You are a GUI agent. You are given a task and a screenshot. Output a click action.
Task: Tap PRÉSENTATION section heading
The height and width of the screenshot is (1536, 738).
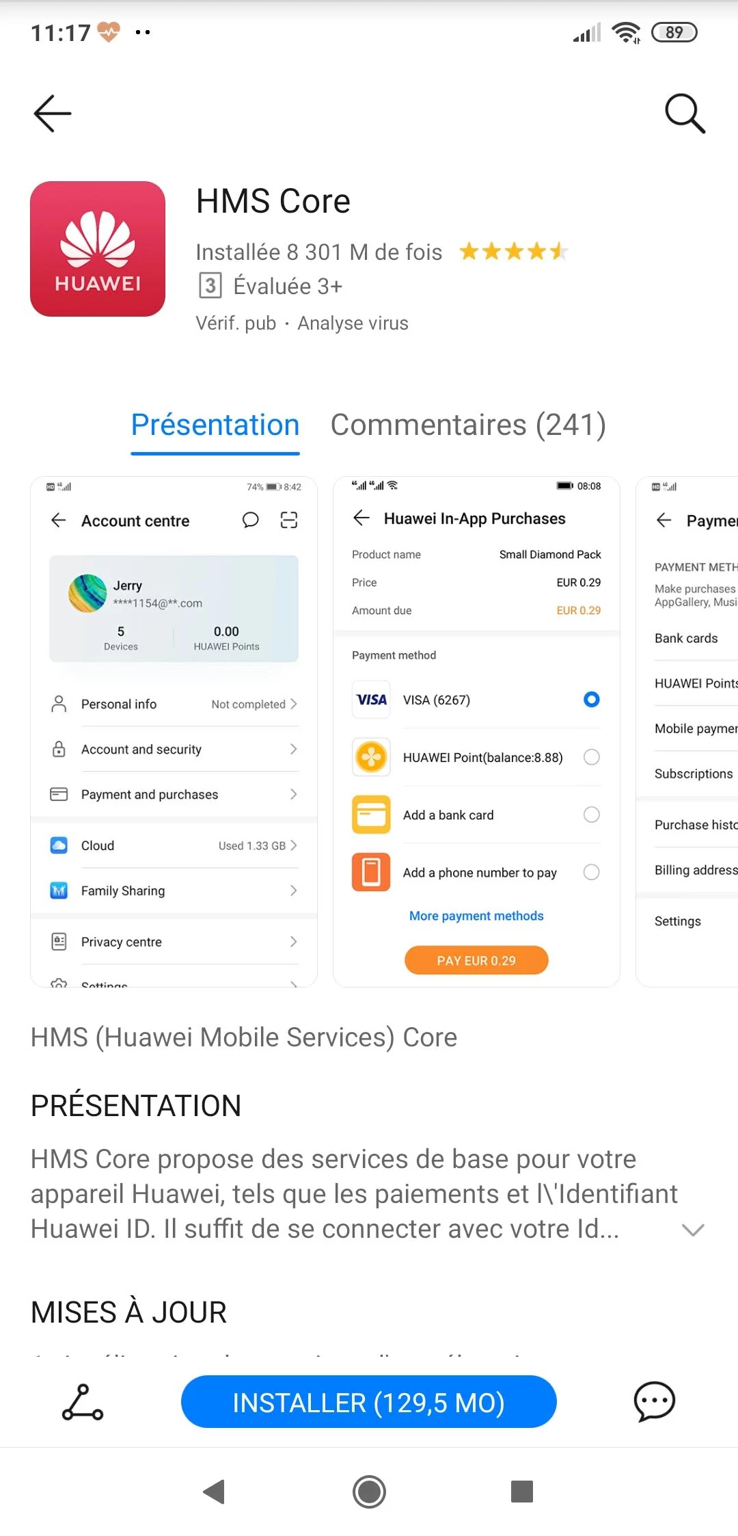tap(136, 1106)
